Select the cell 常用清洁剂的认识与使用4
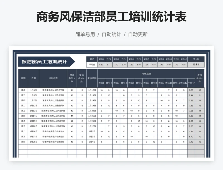This screenshot has width=223, height=170. click(x=53, y=126)
